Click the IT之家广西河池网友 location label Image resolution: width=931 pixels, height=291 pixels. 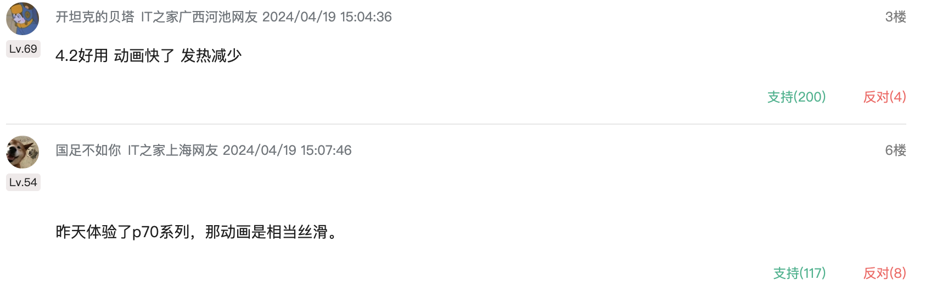(x=199, y=17)
